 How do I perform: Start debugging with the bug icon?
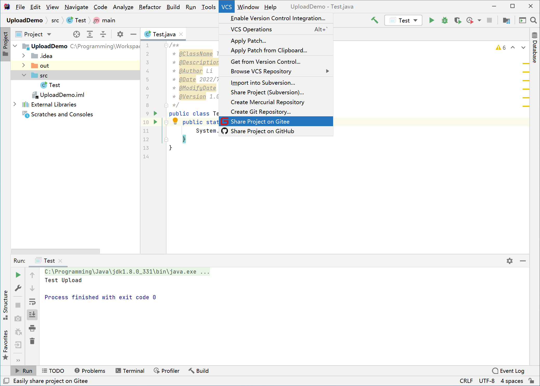tap(444, 20)
